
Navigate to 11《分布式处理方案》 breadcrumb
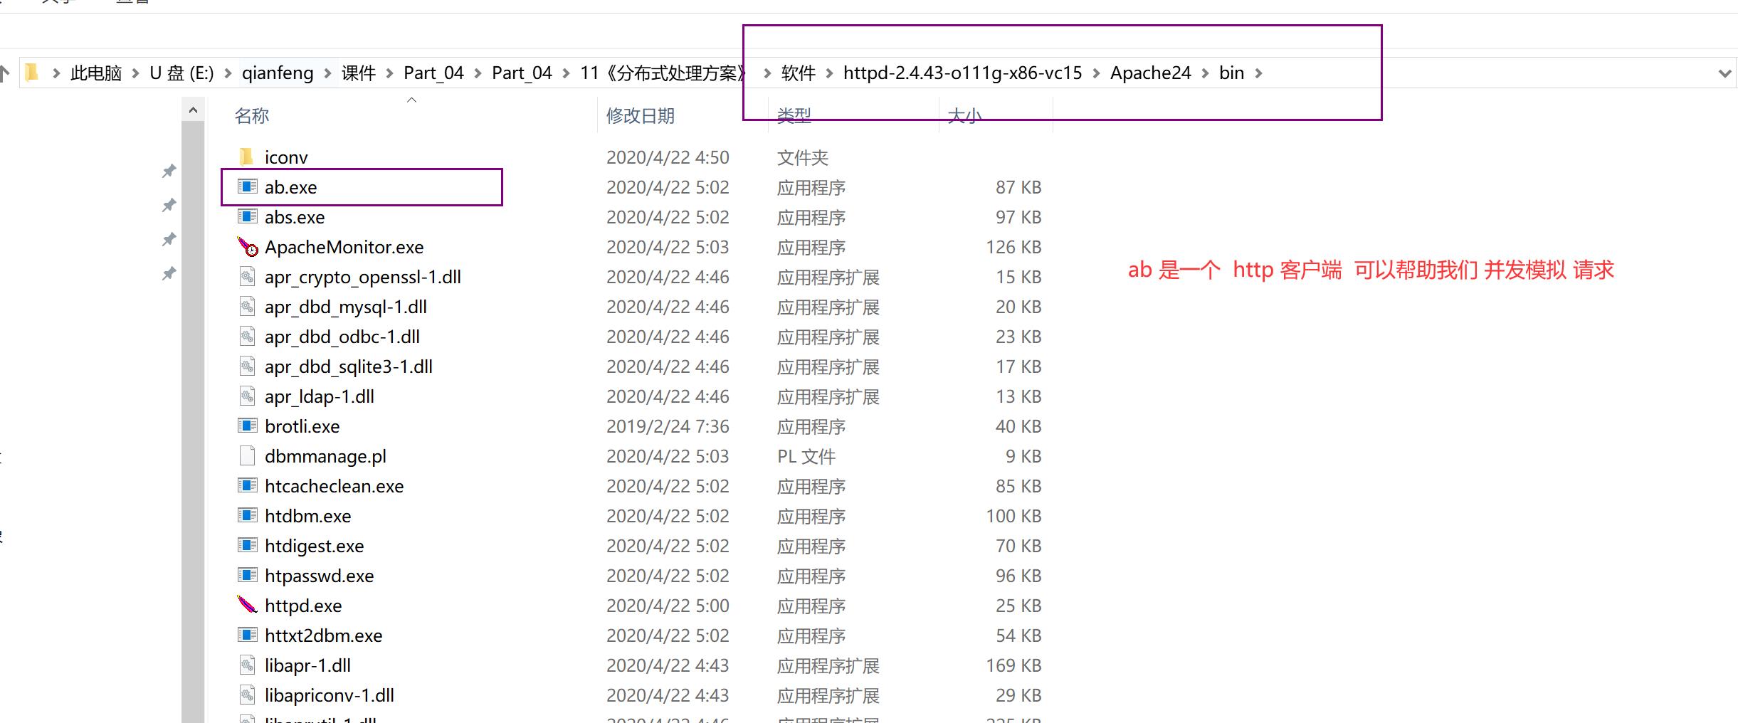click(x=664, y=73)
